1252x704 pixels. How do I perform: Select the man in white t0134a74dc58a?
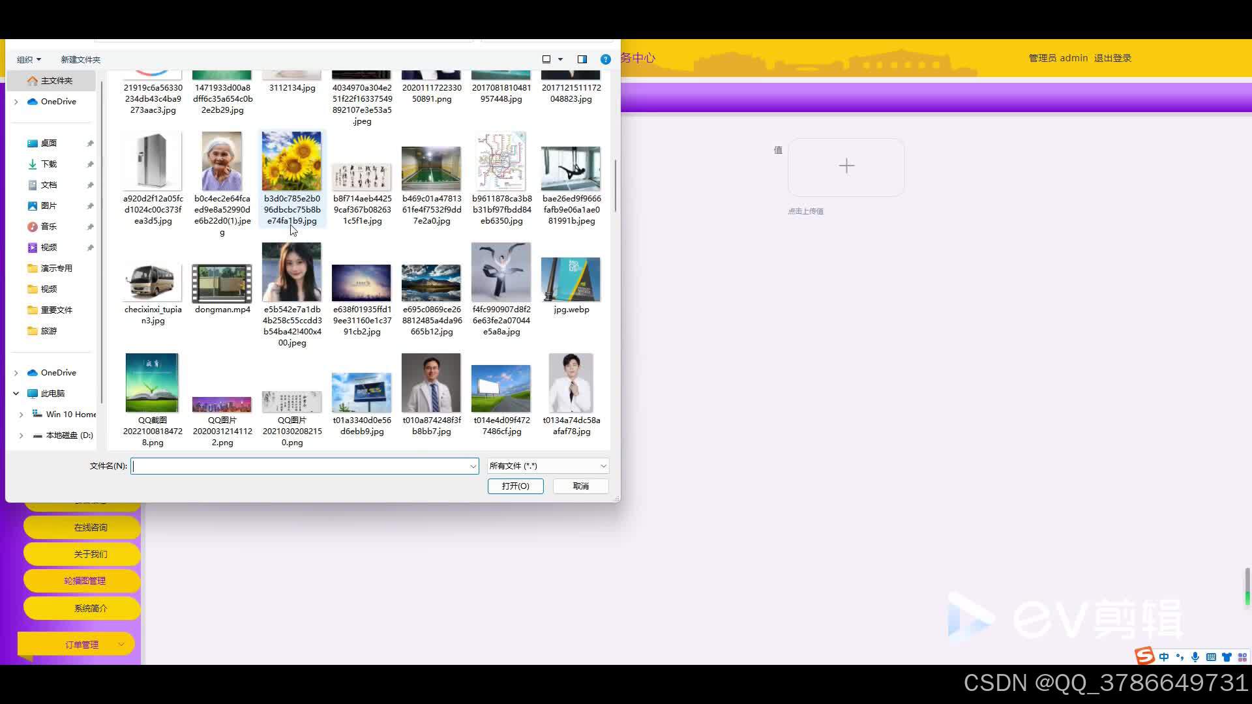click(571, 395)
